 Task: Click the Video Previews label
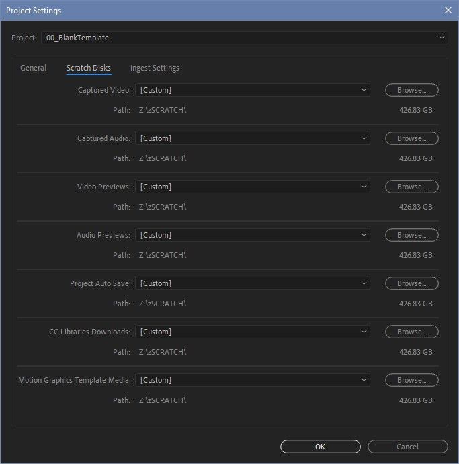point(103,187)
